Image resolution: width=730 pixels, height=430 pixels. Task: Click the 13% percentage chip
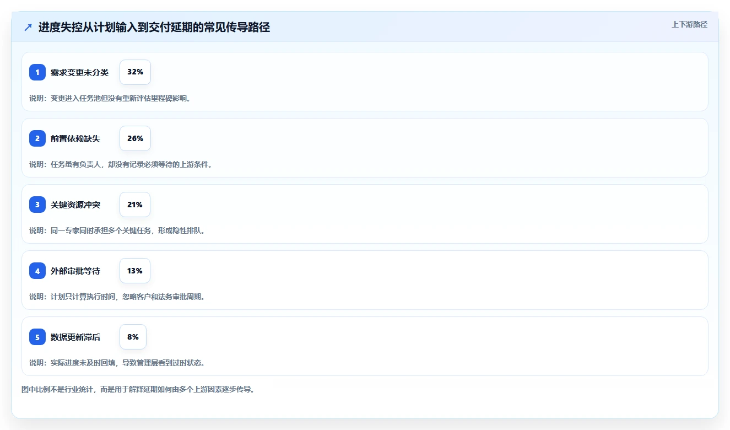pos(135,271)
